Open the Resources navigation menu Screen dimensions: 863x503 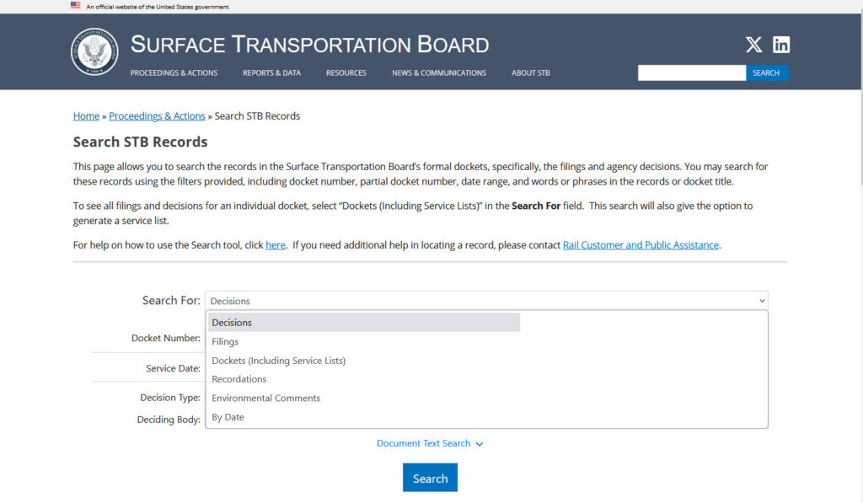346,73
